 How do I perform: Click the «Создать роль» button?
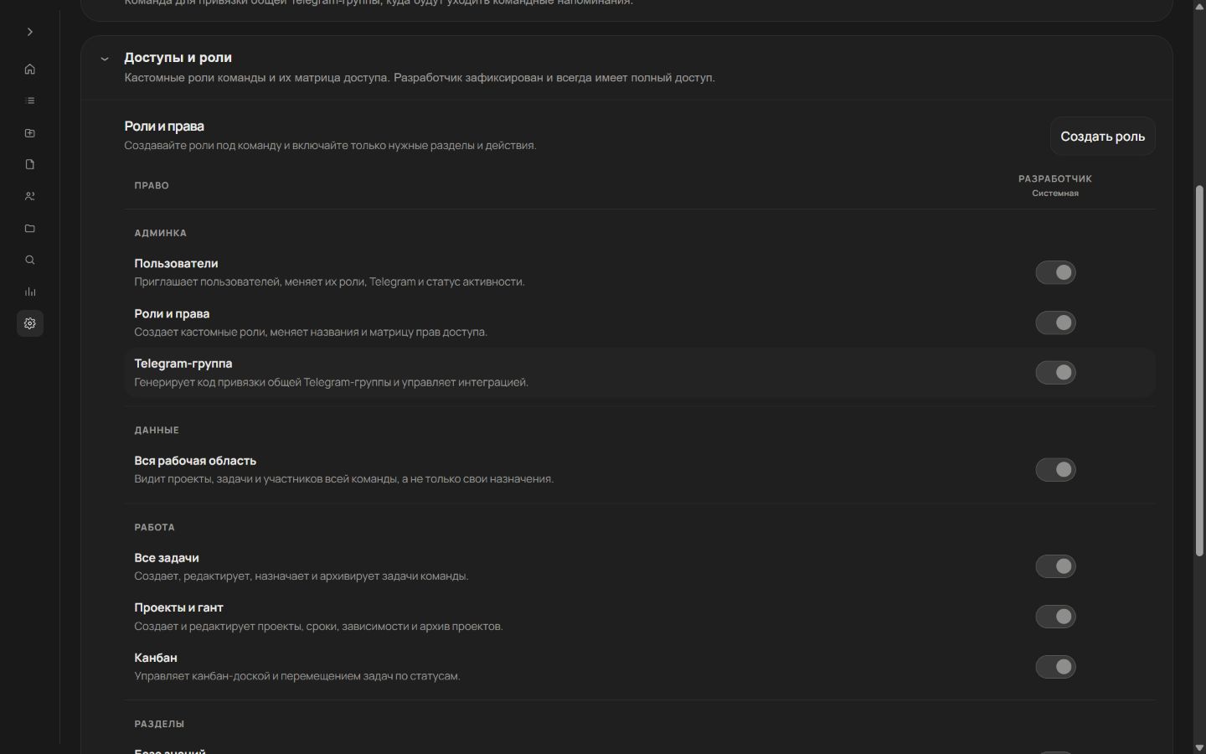coord(1102,137)
